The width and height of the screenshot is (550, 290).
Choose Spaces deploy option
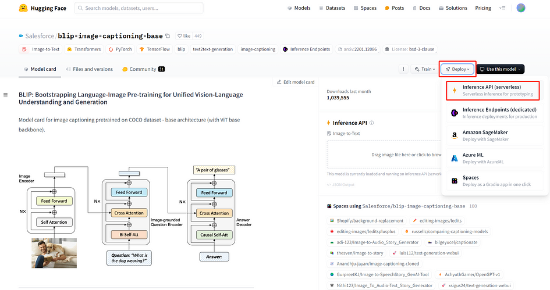click(495, 181)
